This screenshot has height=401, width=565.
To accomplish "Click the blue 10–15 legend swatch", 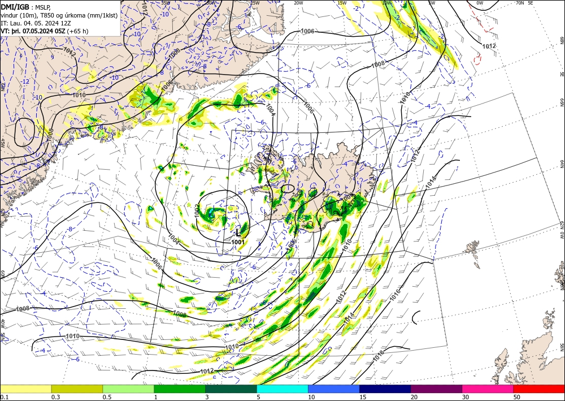I will coord(334,389).
